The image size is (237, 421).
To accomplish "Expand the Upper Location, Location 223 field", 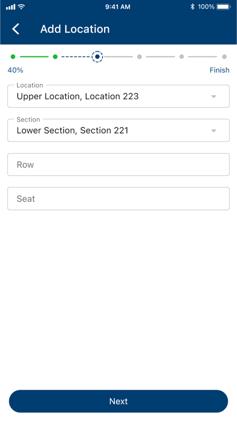I will point(118,96).
